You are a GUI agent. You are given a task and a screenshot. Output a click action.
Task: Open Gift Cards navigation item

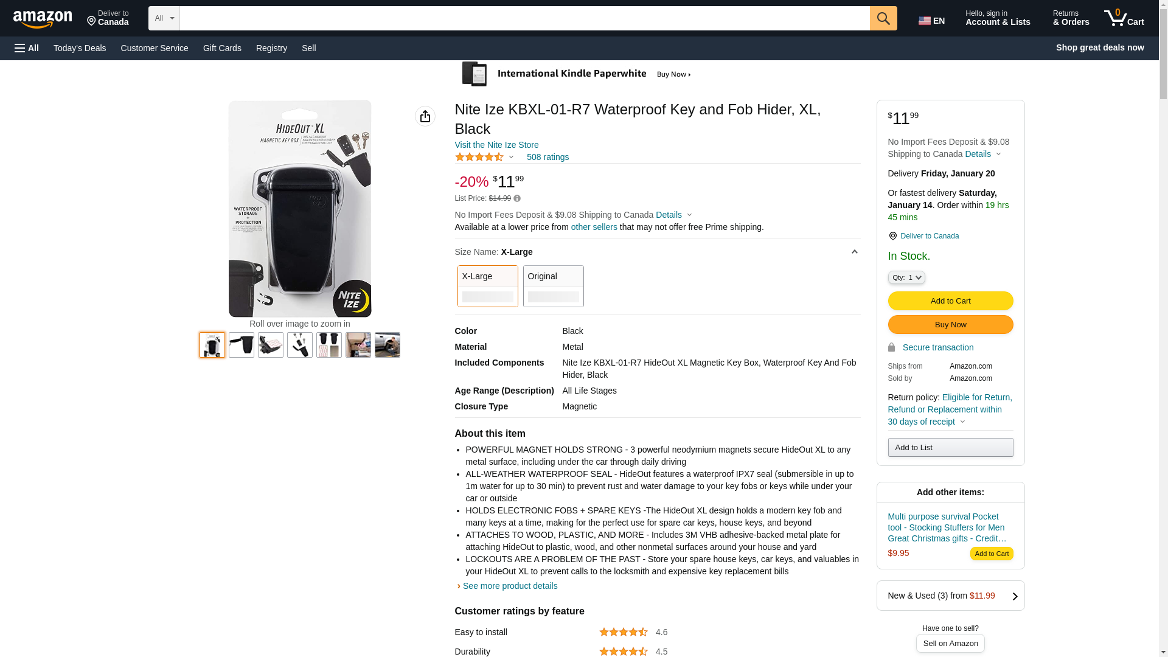tap(222, 48)
